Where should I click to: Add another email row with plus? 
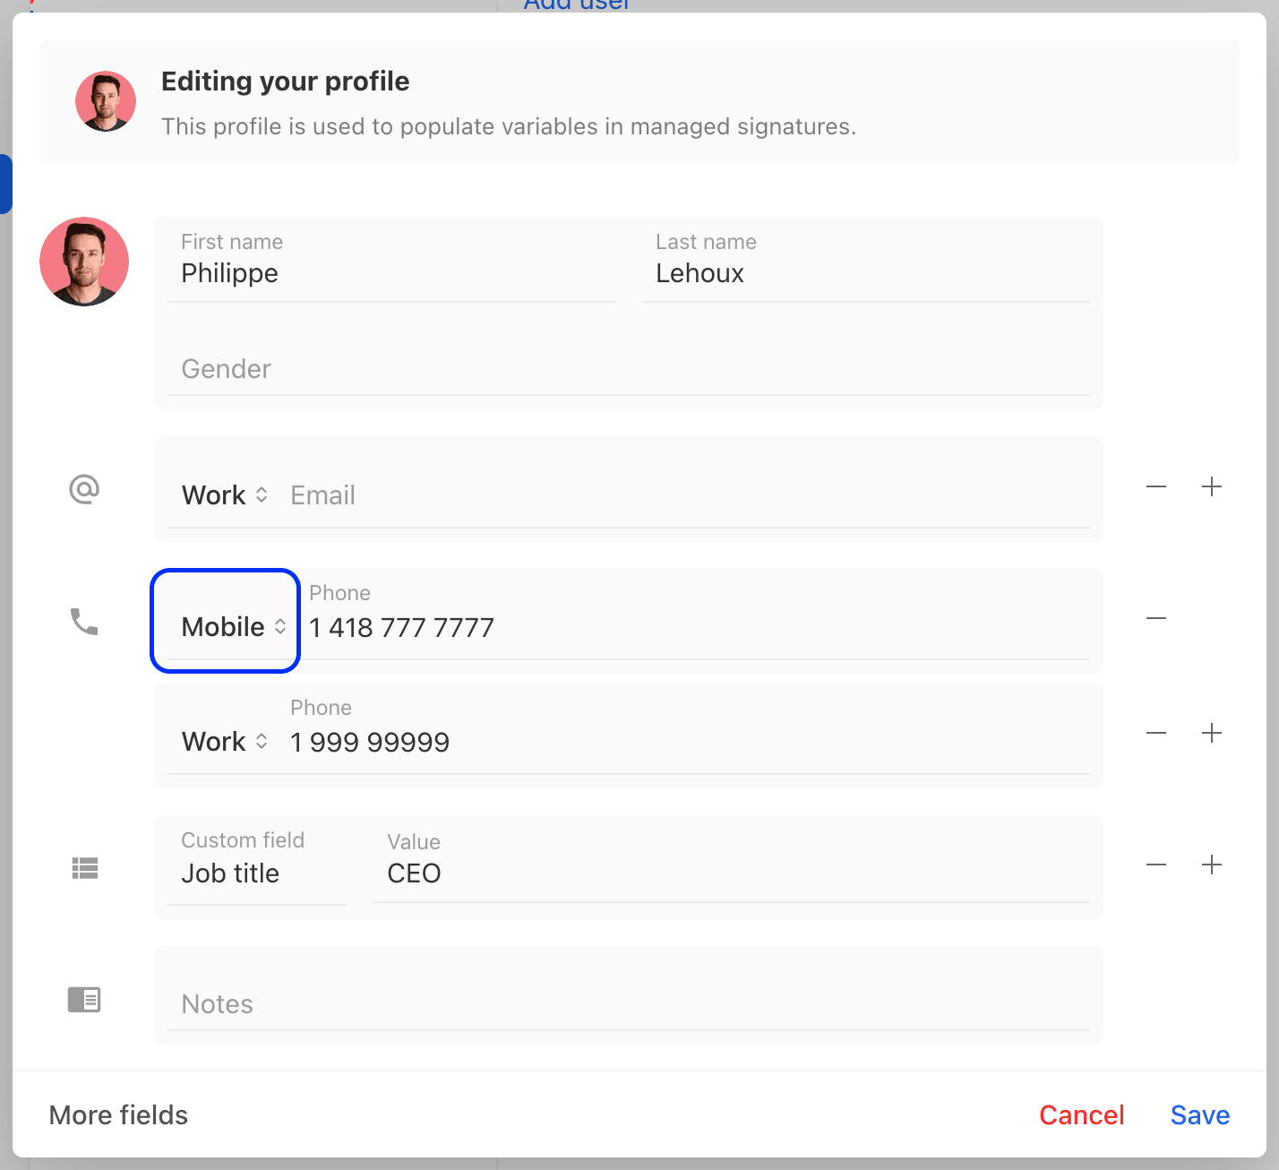pos(1212,486)
